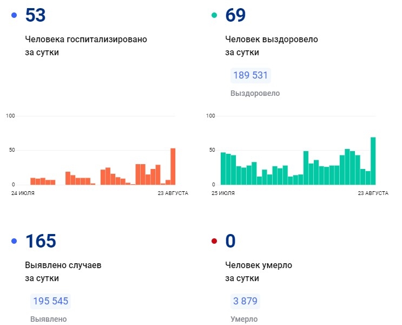Select the 195 545 detected total badge

click(50, 301)
